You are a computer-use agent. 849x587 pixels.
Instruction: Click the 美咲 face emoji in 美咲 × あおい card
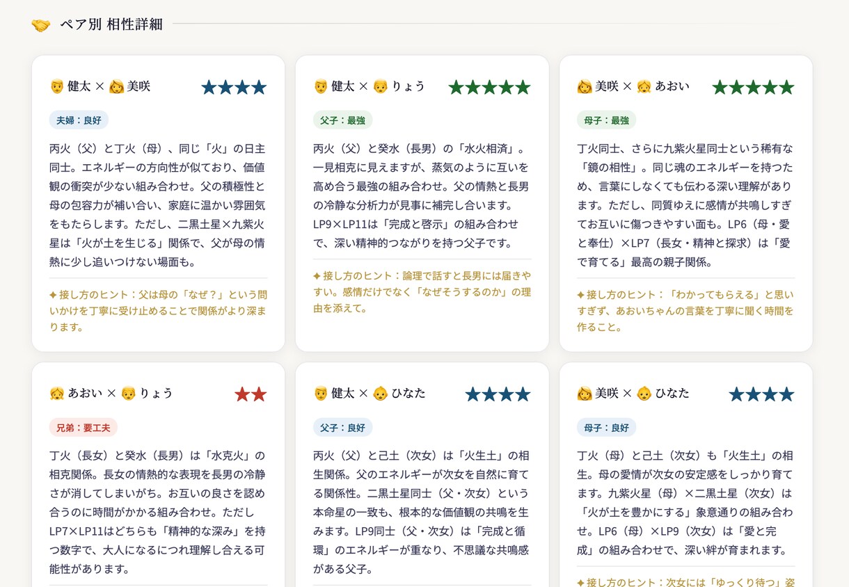pos(585,86)
